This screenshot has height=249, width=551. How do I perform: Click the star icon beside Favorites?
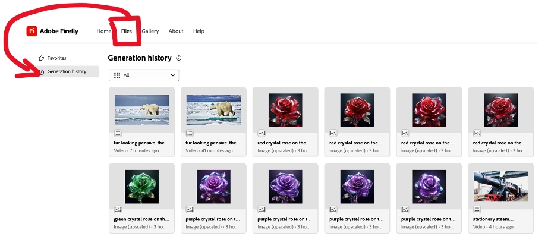click(41, 58)
